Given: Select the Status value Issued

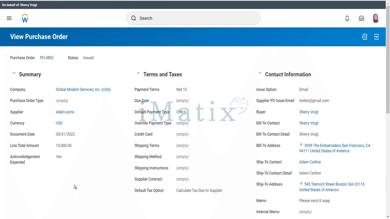Looking at the screenshot, I should coord(88,58).
